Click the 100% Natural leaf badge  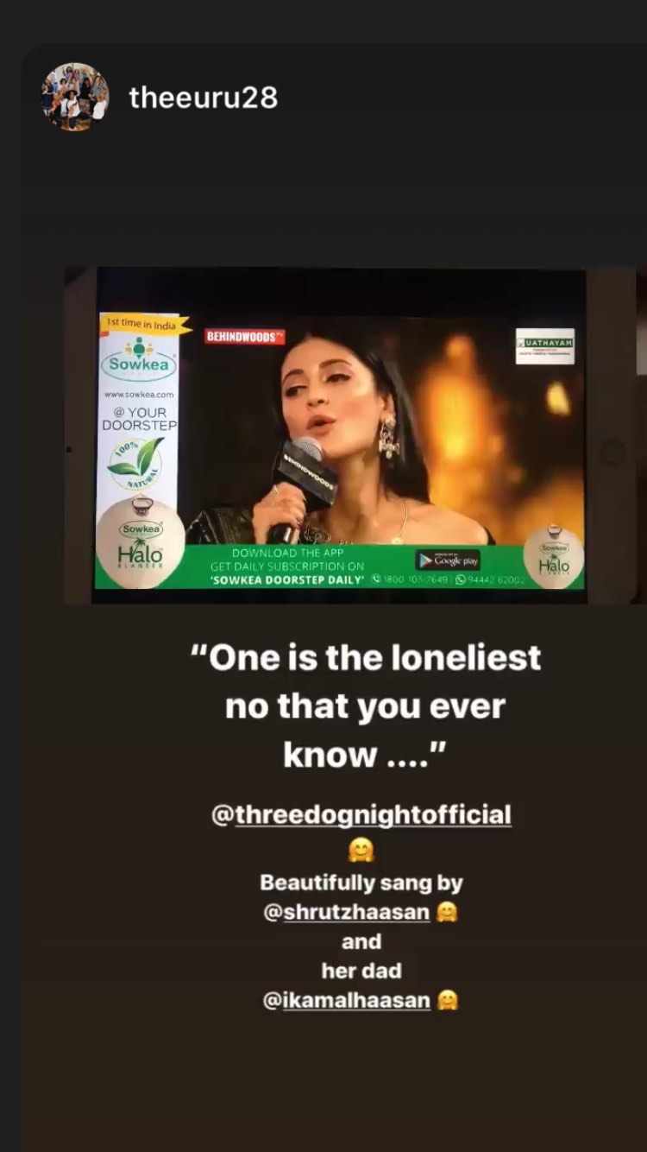point(135,464)
